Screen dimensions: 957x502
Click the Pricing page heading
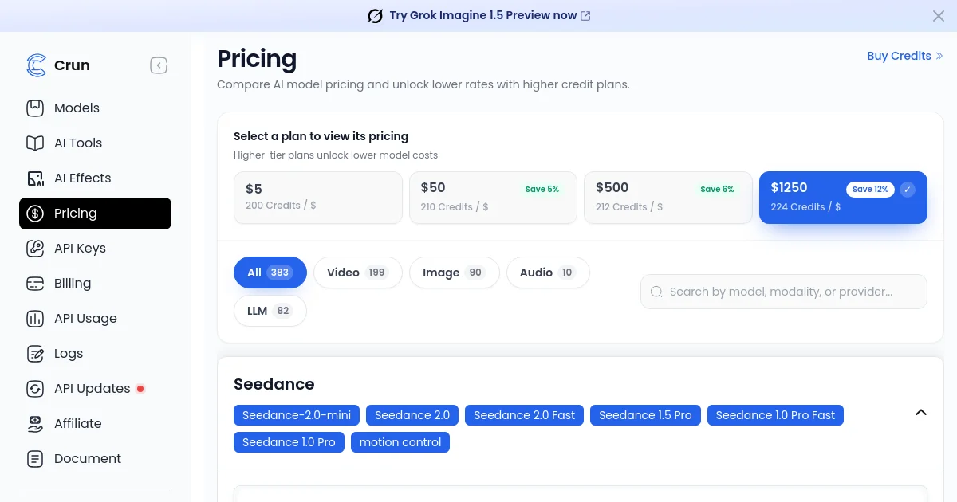tap(257, 59)
